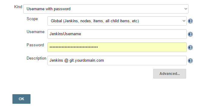Open help for the Scope field

point(190,21)
